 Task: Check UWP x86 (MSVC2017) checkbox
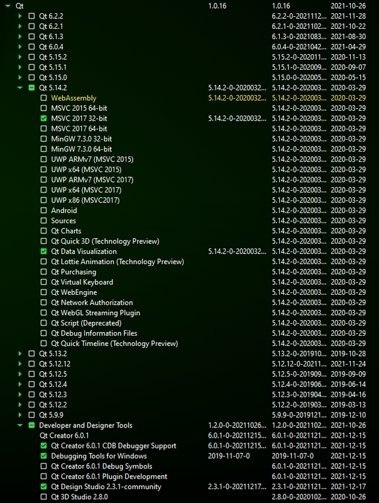43,200
